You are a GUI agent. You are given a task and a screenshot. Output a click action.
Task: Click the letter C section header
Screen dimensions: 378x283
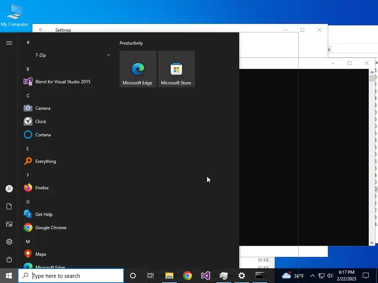click(28, 95)
